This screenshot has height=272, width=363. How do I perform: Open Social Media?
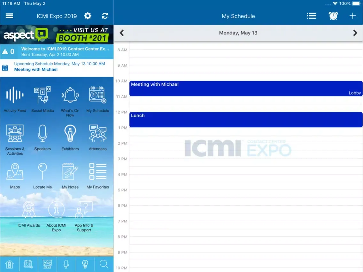42,100
